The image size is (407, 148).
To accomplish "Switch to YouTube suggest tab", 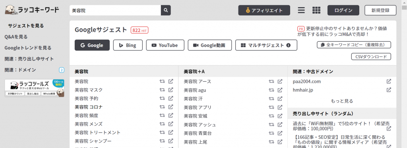I will [165, 45].
